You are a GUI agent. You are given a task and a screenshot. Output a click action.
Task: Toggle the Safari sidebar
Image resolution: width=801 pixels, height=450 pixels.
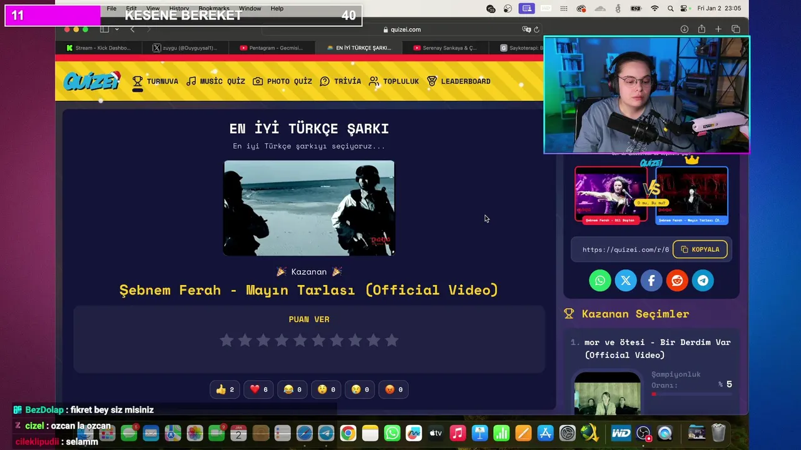point(105,29)
